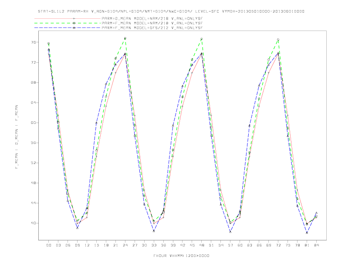The height and width of the screenshot is (267, 345).
Task: Click forecast hour label 63 on the horizontal axis
Action: (250, 245)
